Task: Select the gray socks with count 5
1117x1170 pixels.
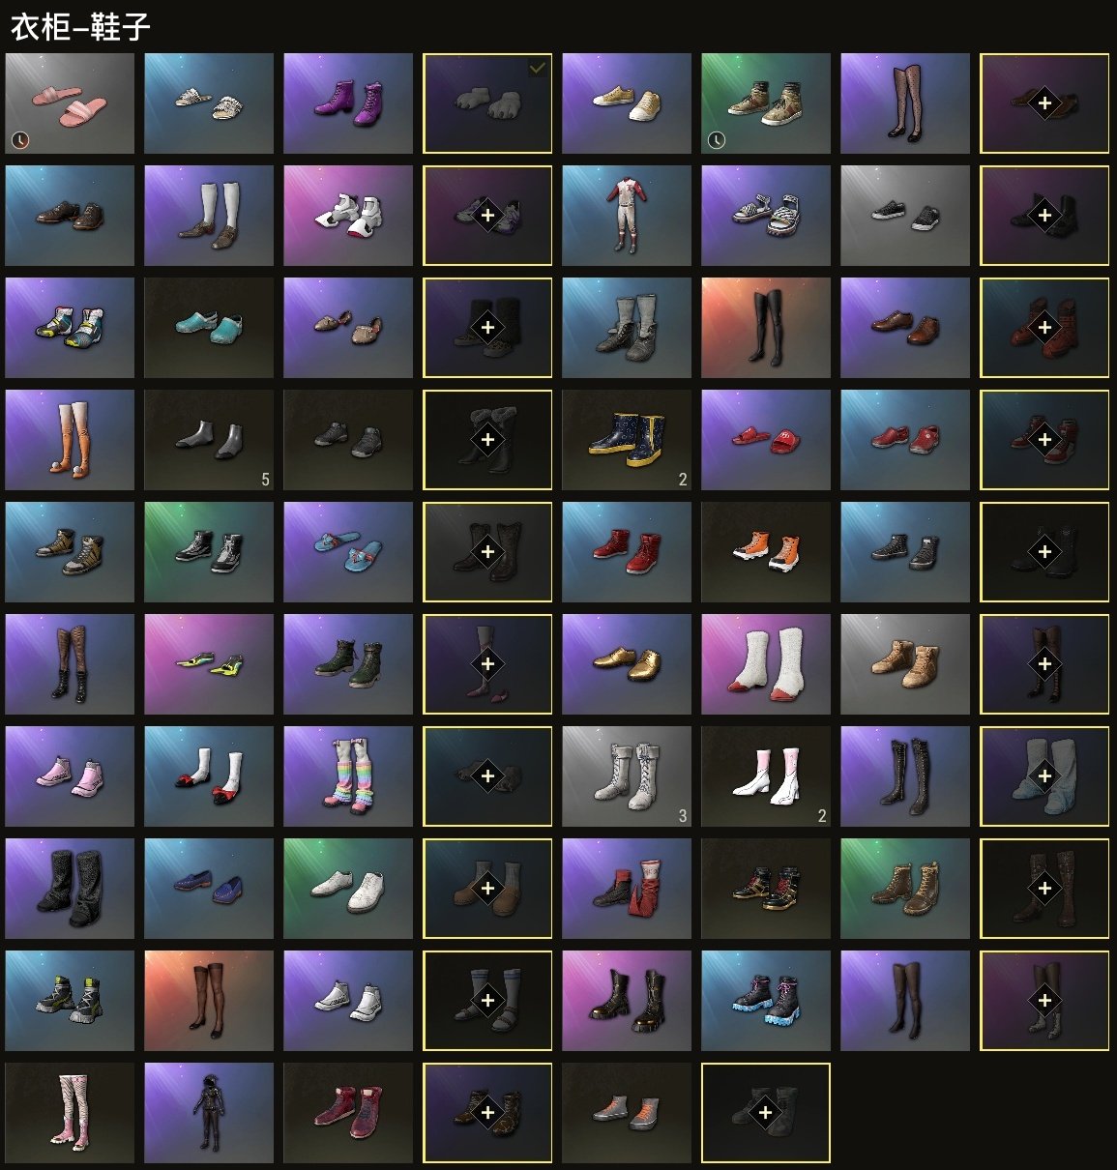Action: pyautogui.click(x=209, y=440)
